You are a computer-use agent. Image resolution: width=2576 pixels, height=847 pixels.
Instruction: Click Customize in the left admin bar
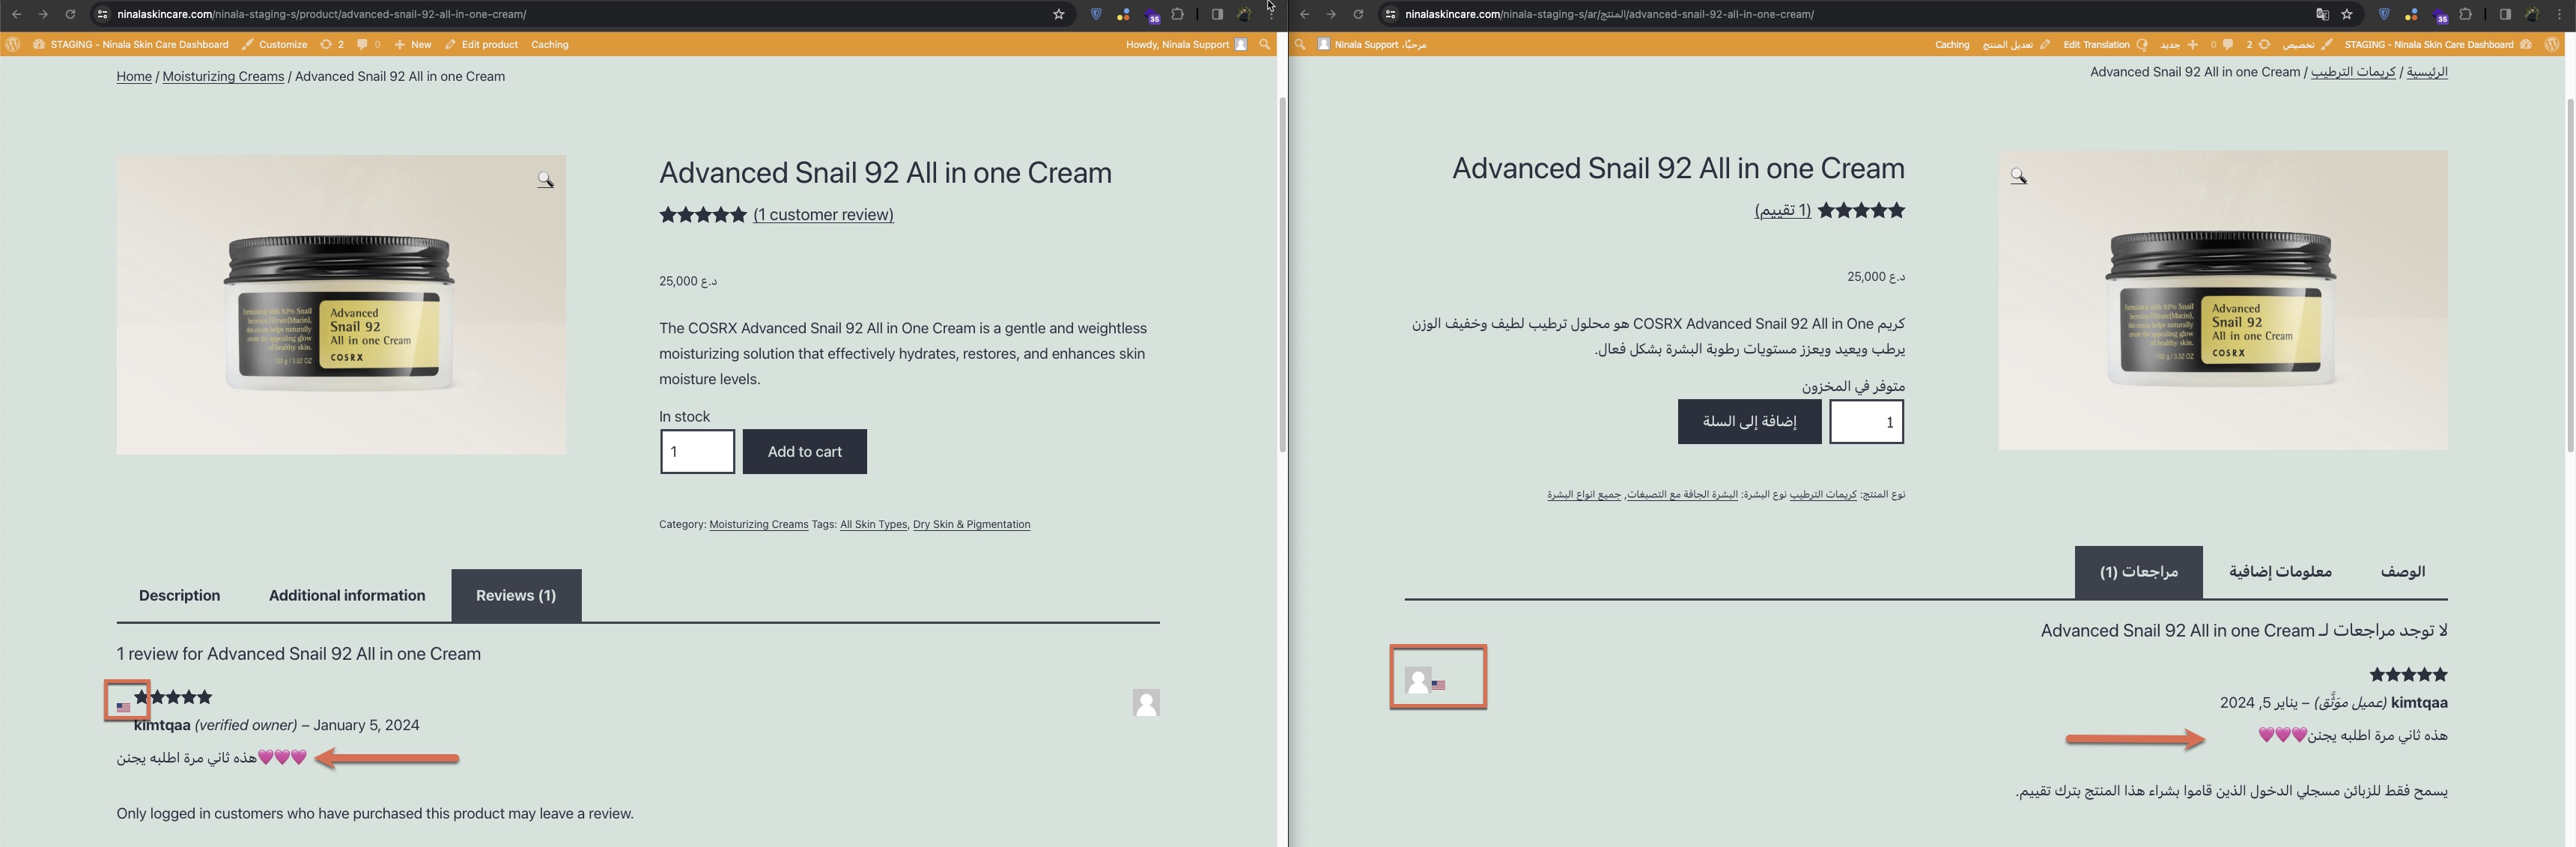pyautogui.click(x=275, y=44)
